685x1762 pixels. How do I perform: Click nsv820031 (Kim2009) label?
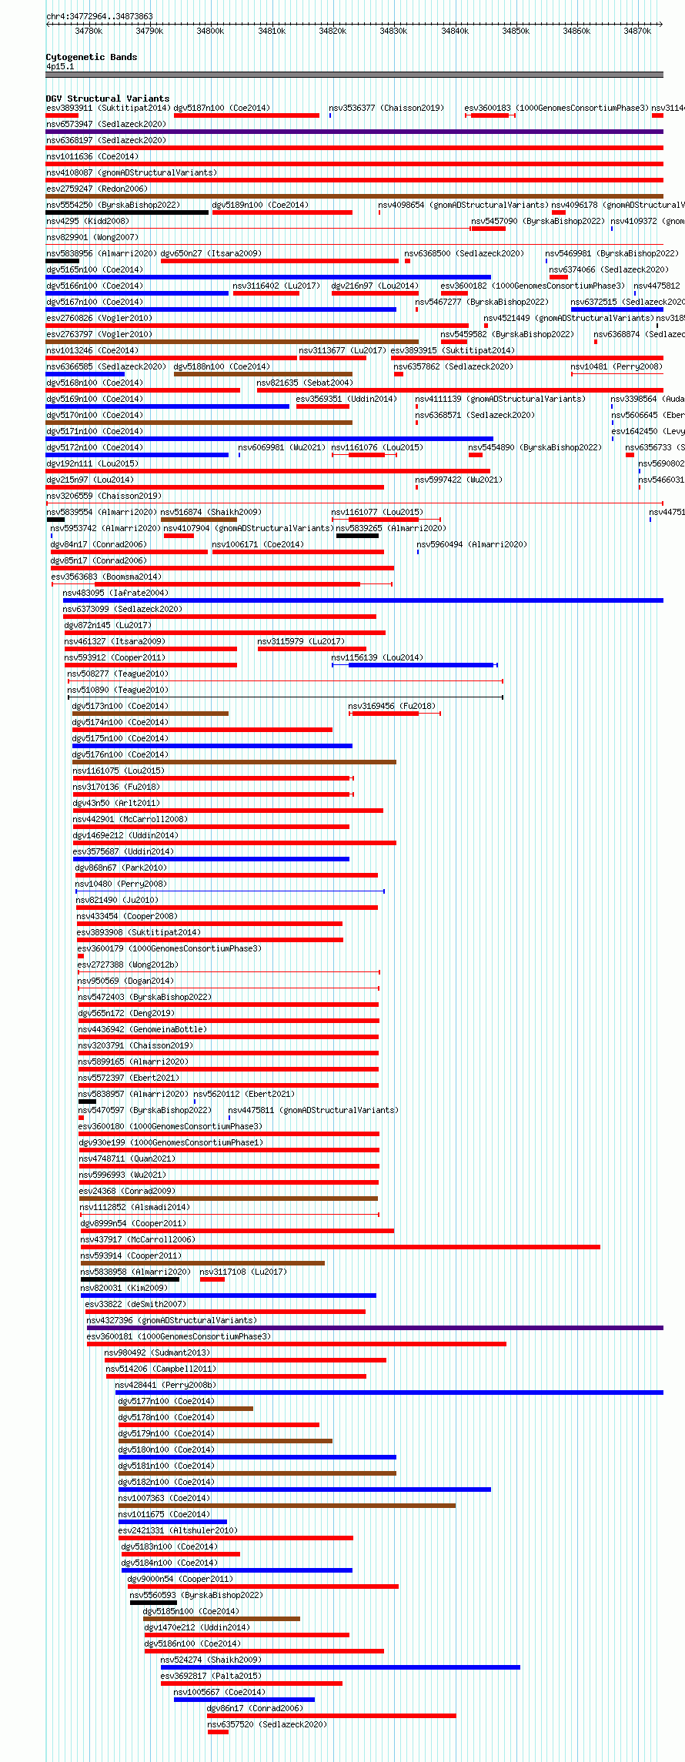[x=124, y=1288]
